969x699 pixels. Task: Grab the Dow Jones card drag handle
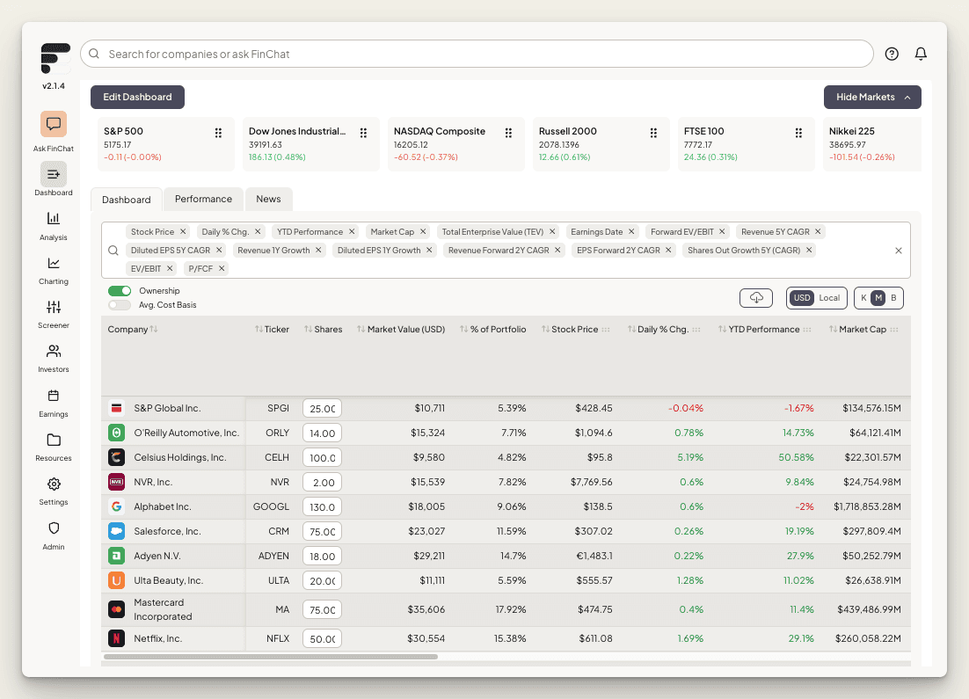363,133
